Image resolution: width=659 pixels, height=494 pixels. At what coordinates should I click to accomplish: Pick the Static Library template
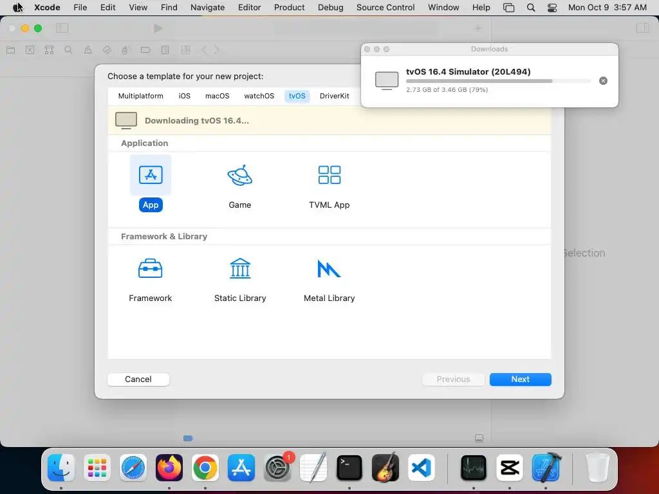pyautogui.click(x=240, y=280)
